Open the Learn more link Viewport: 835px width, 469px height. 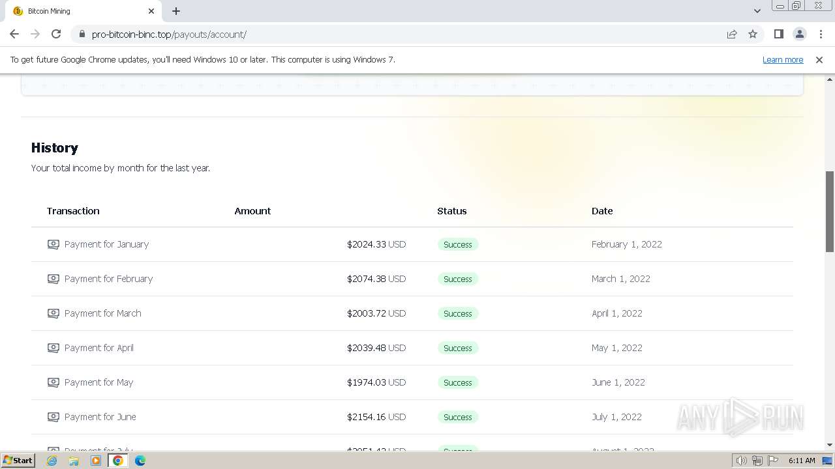click(x=783, y=60)
